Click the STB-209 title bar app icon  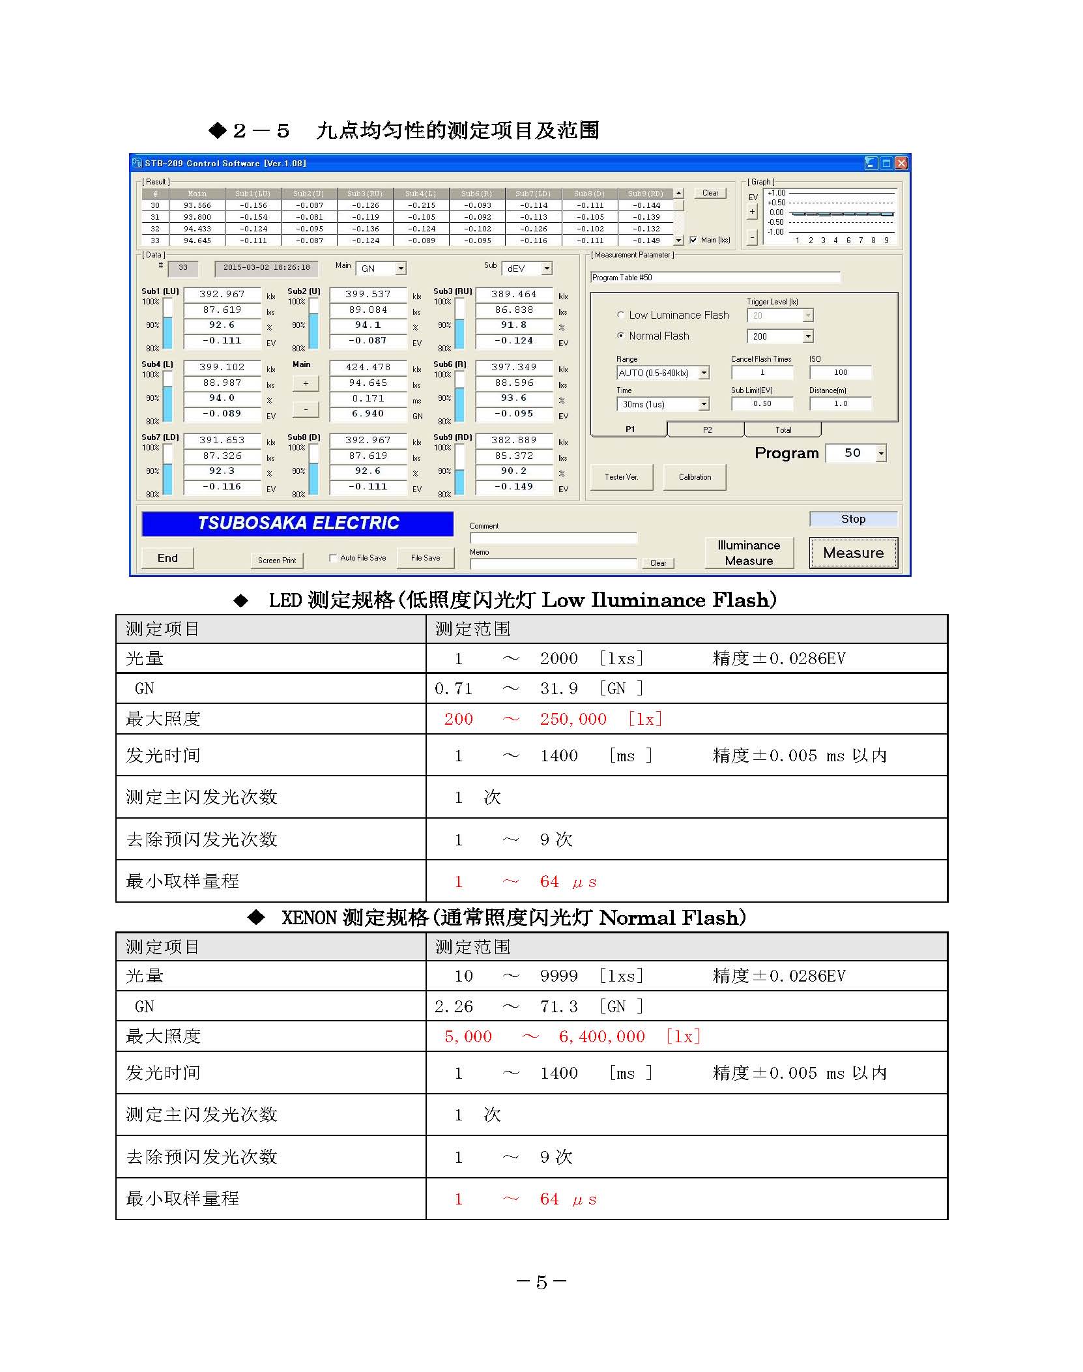coord(137,163)
